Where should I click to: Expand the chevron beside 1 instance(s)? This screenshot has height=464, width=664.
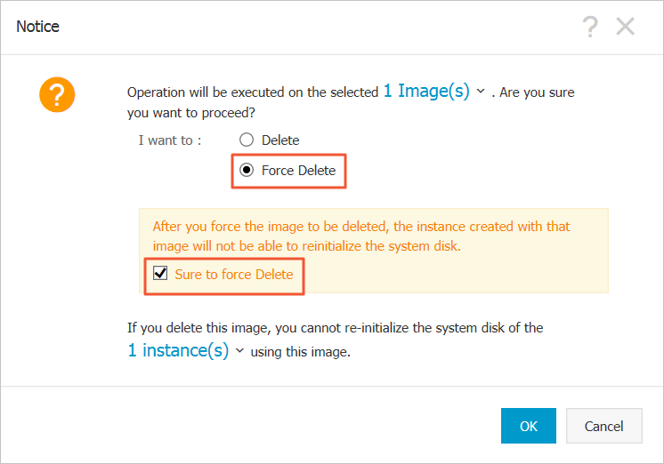239,351
